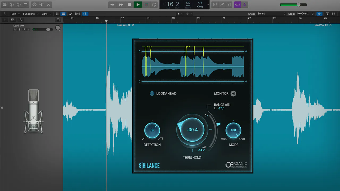The height and width of the screenshot is (191, 340).
Task: Open the Tuner fork icon
Action: tap(222, 5)
